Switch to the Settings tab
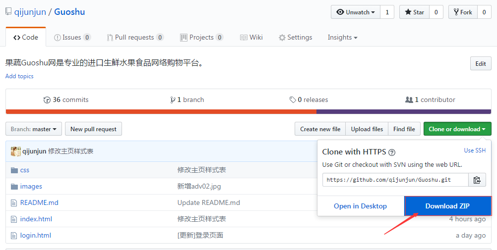 (x=296, y=37)
